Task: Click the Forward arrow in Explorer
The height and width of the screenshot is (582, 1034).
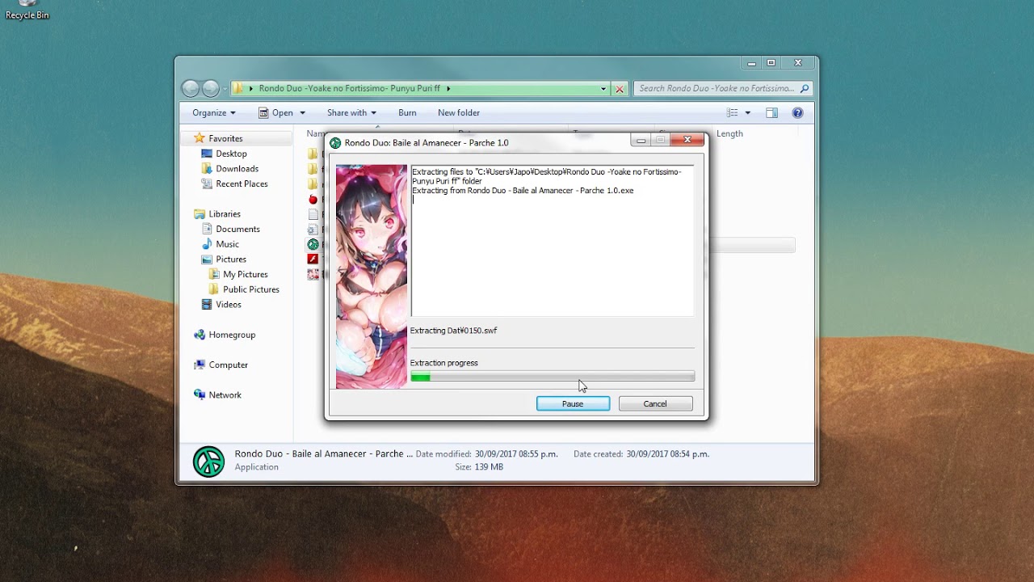Action: pos(211,88)
